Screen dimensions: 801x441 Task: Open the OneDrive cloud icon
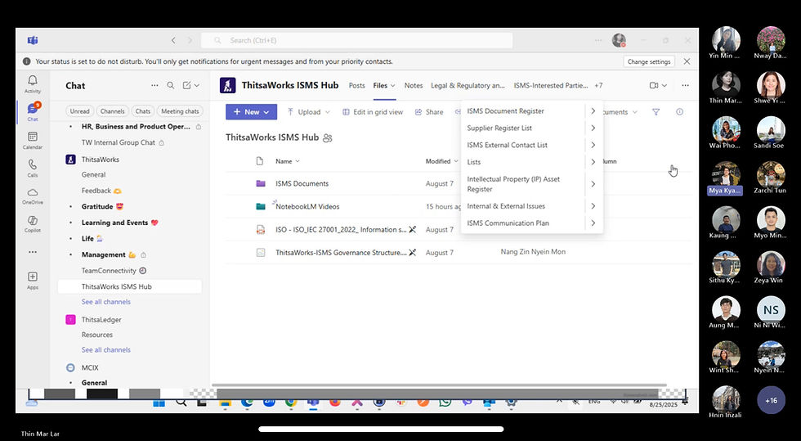[x=32, y=192]
